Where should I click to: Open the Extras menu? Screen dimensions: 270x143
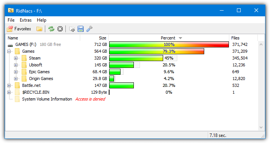25,20
